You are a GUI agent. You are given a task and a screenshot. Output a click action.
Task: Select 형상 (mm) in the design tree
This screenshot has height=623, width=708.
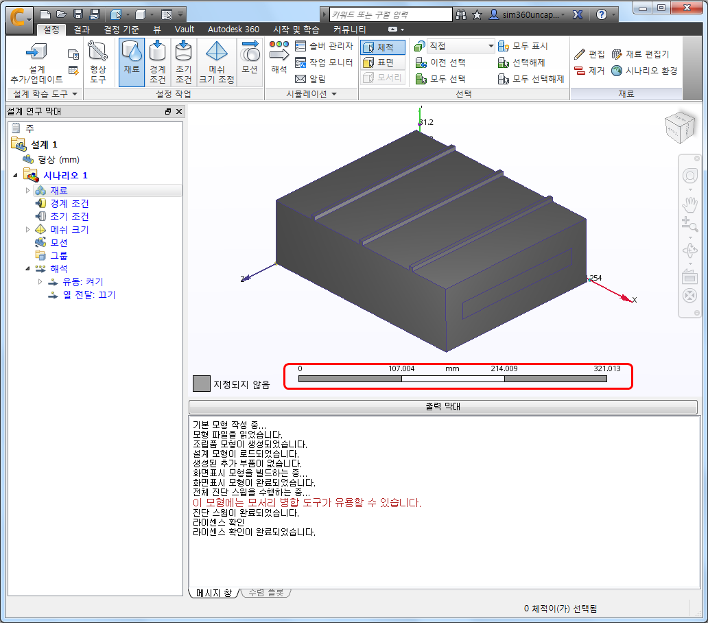pyautogui.click(x=58, y=160)
